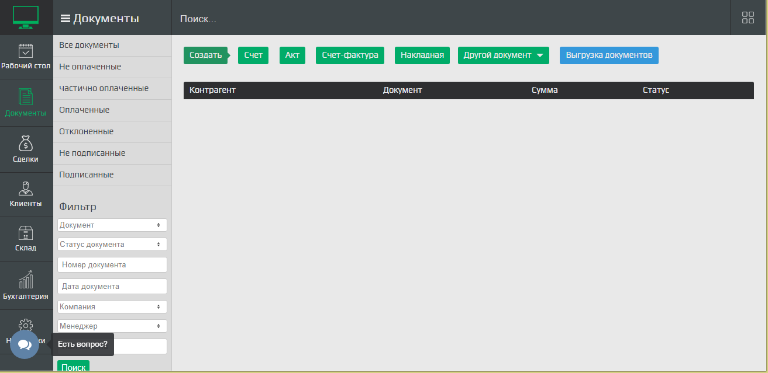This screenshot has height=373, width=768.
Task: Expand the Компания filter dropdown
Action: [x=112, y=306]
